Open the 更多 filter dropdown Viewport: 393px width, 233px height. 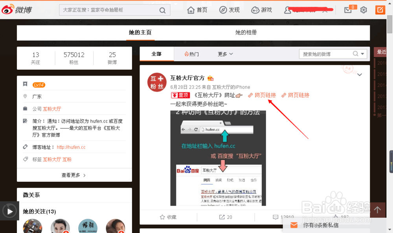click(x=225, y=54)
